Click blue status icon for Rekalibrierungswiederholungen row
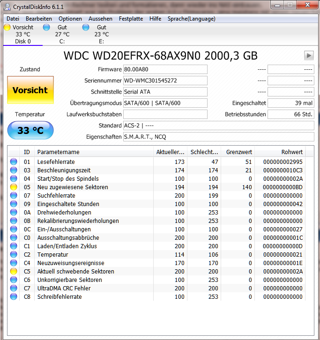The height and width of the screenshot is (340, 320). pyautogui.click(x=14, y=221)
